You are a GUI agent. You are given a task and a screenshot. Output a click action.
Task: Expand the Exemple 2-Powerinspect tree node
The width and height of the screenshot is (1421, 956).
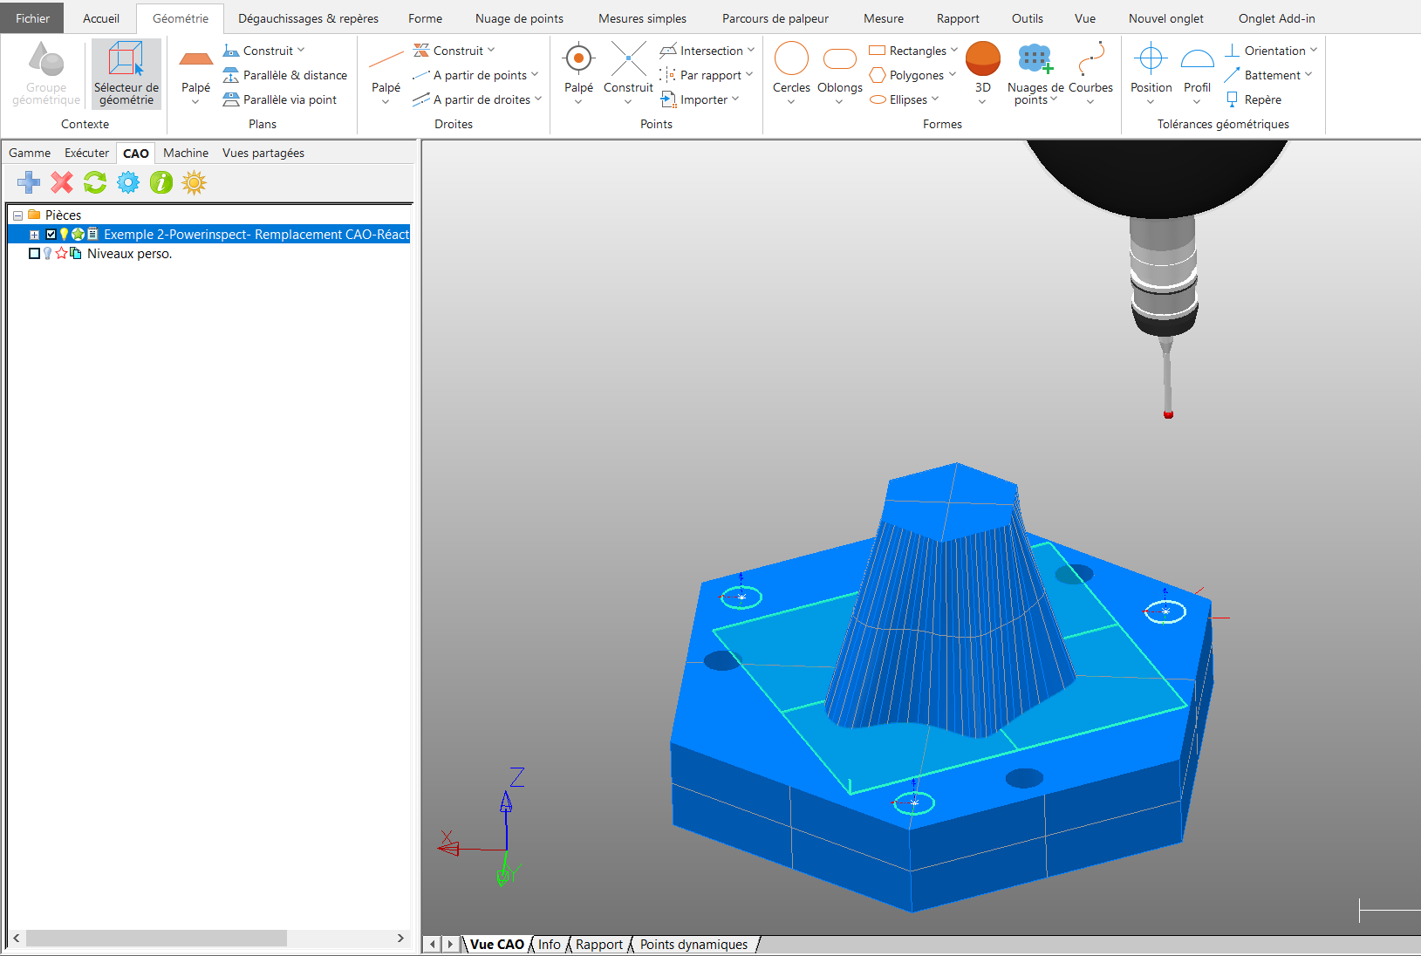click(x=34, y=235)
